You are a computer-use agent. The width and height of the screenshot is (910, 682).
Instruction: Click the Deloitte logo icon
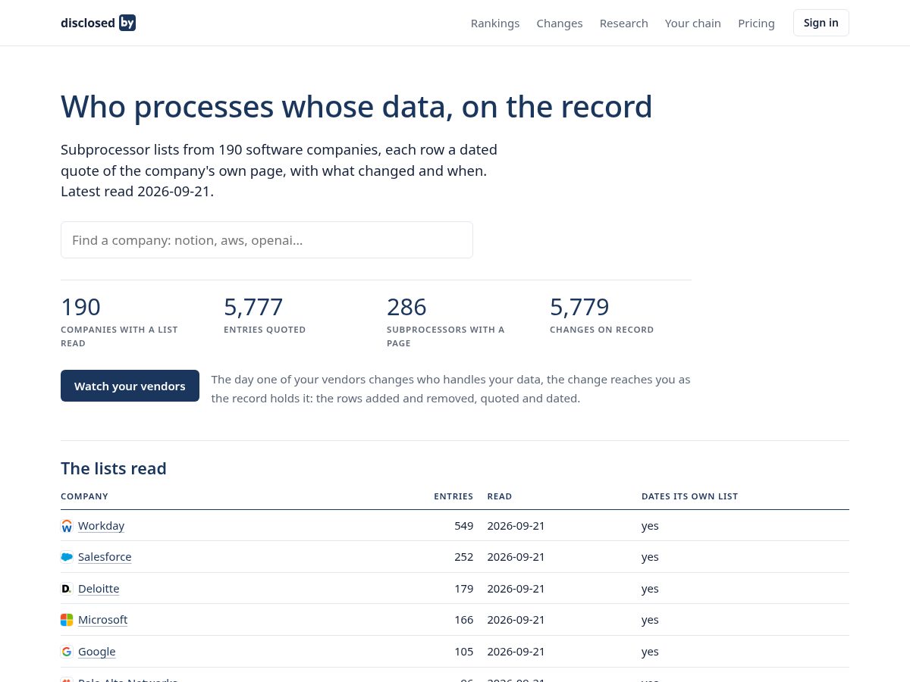(67, 589)
